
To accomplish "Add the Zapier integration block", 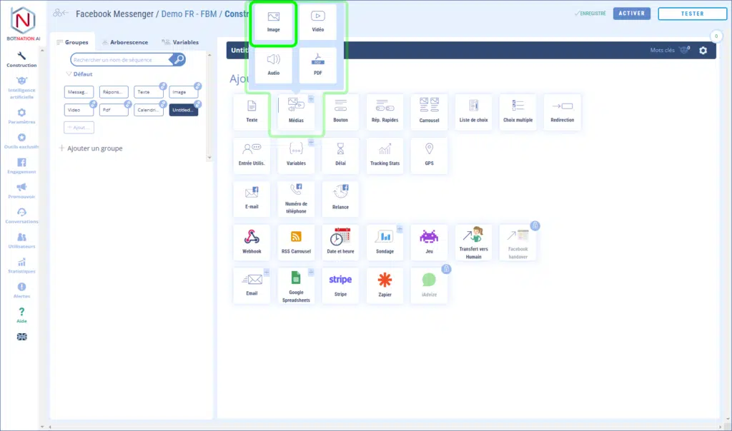I will coord(385,286).
